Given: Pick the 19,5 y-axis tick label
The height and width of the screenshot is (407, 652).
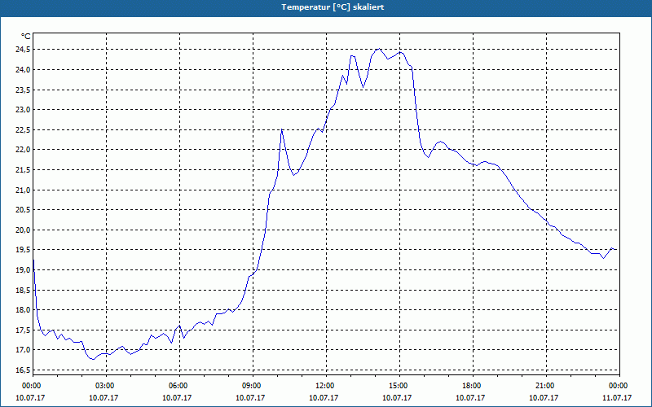Looking at the screenshot, I should 22,250.
